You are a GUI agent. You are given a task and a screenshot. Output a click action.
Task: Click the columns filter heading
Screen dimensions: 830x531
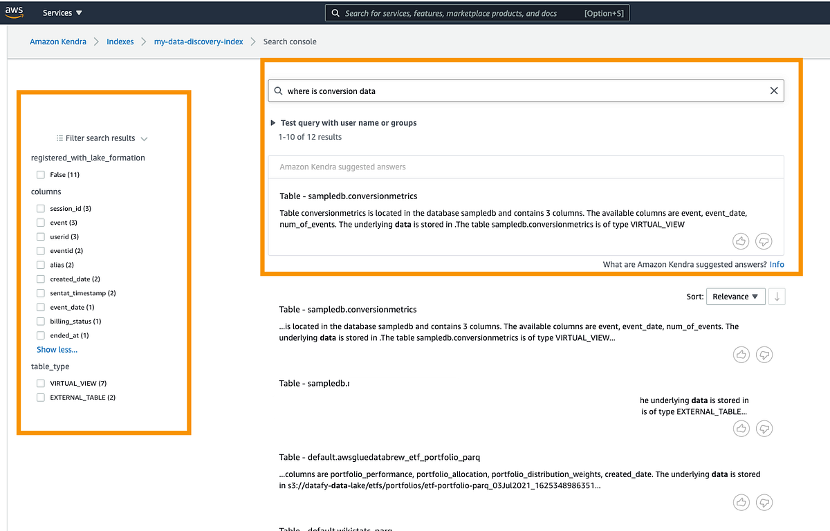[46, 192]
